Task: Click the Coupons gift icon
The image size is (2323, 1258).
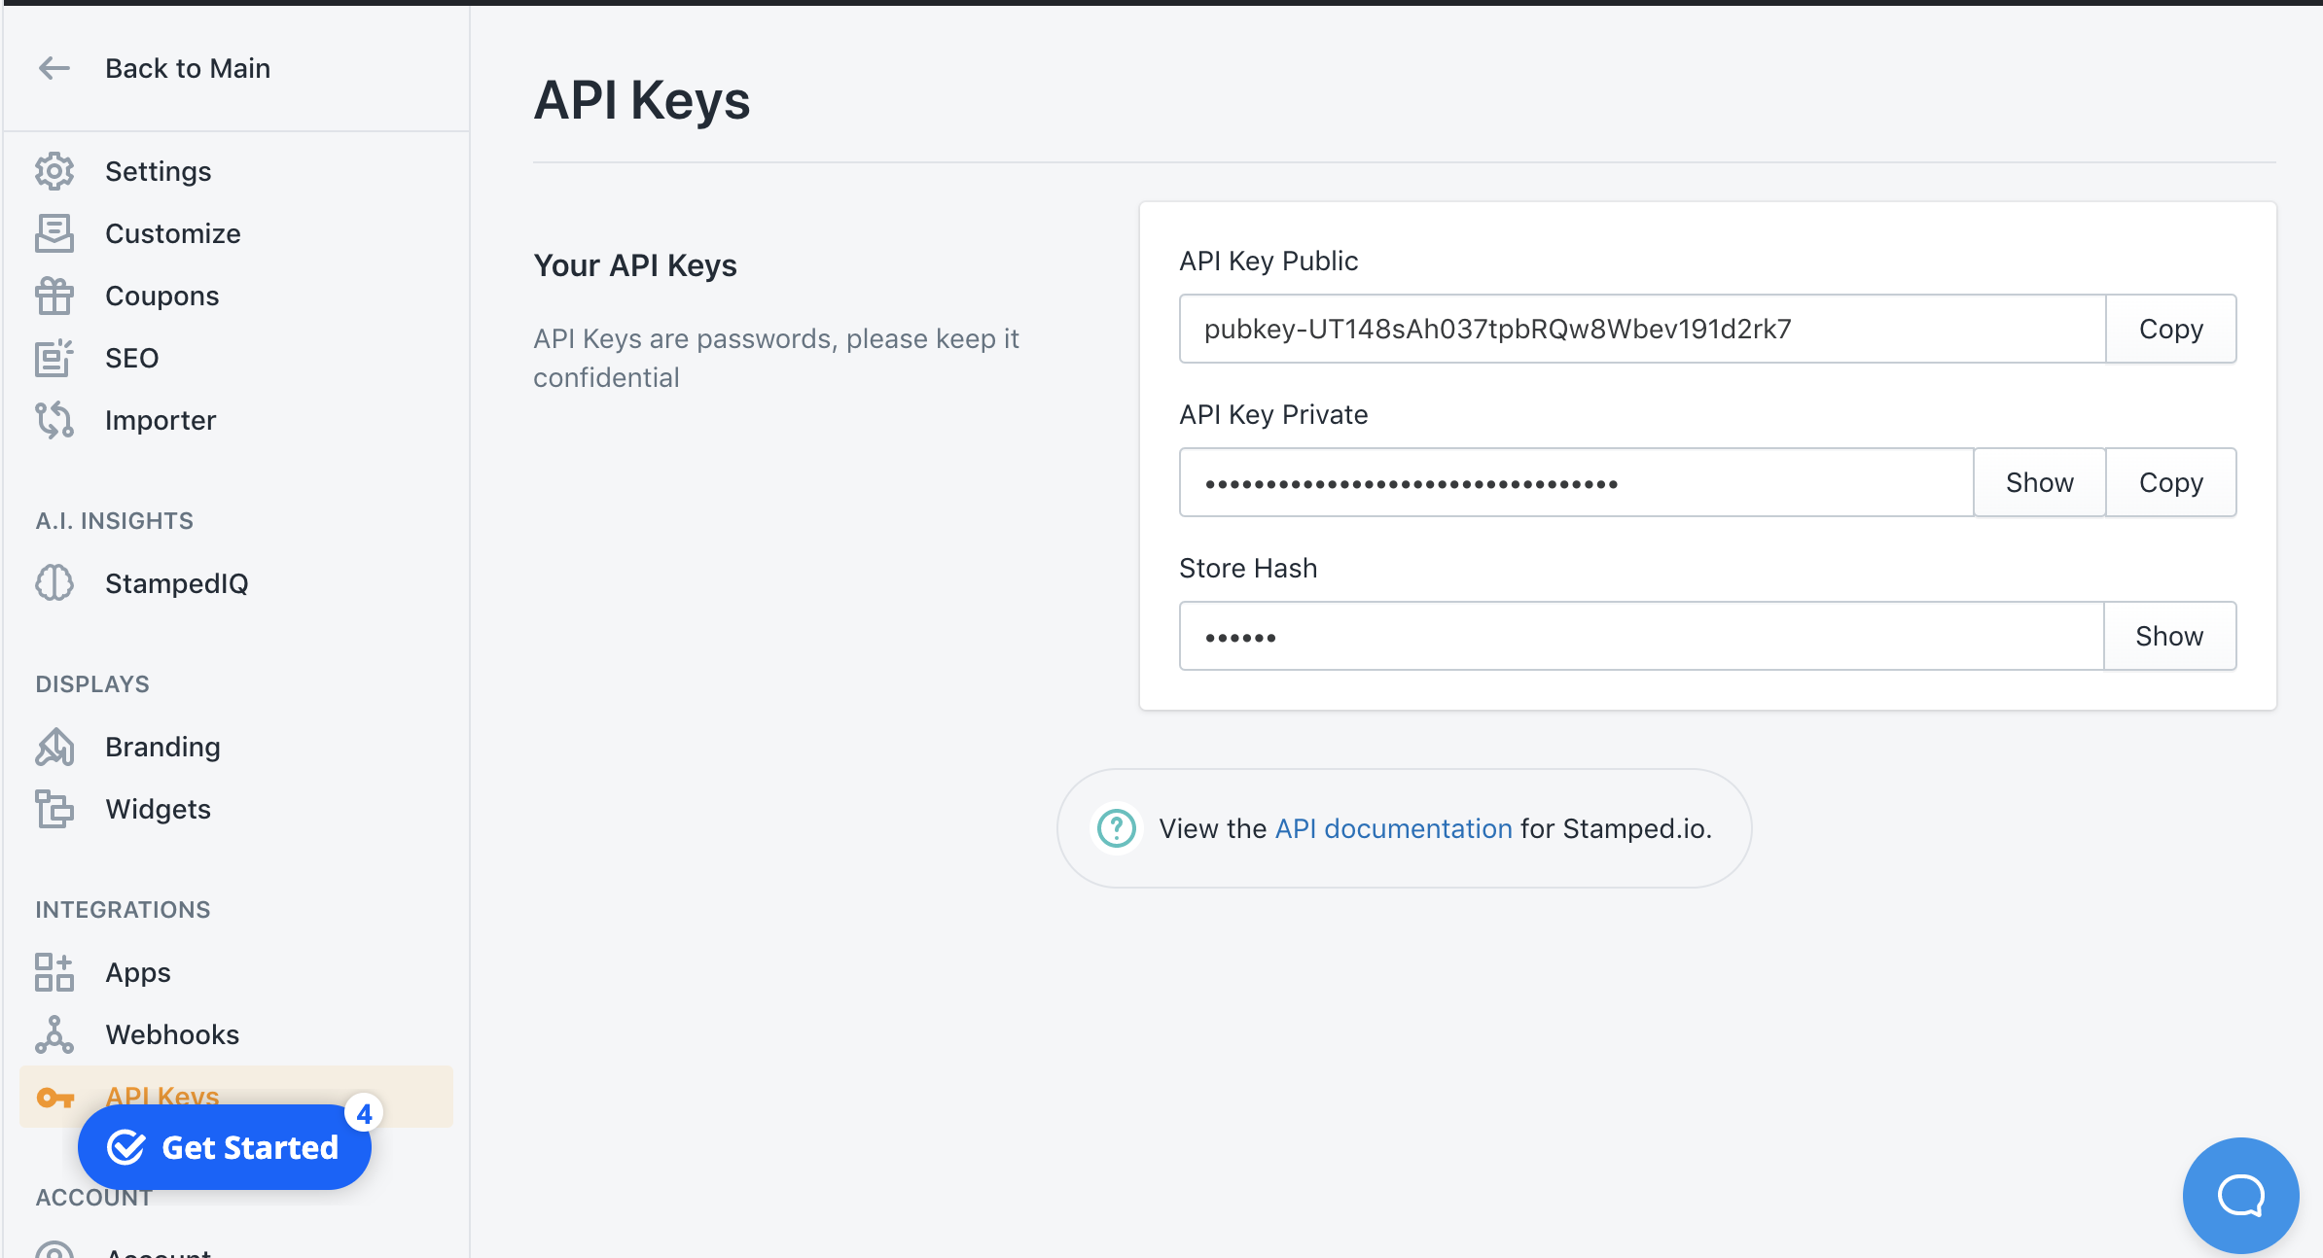Action: click(x=54, y=296)
